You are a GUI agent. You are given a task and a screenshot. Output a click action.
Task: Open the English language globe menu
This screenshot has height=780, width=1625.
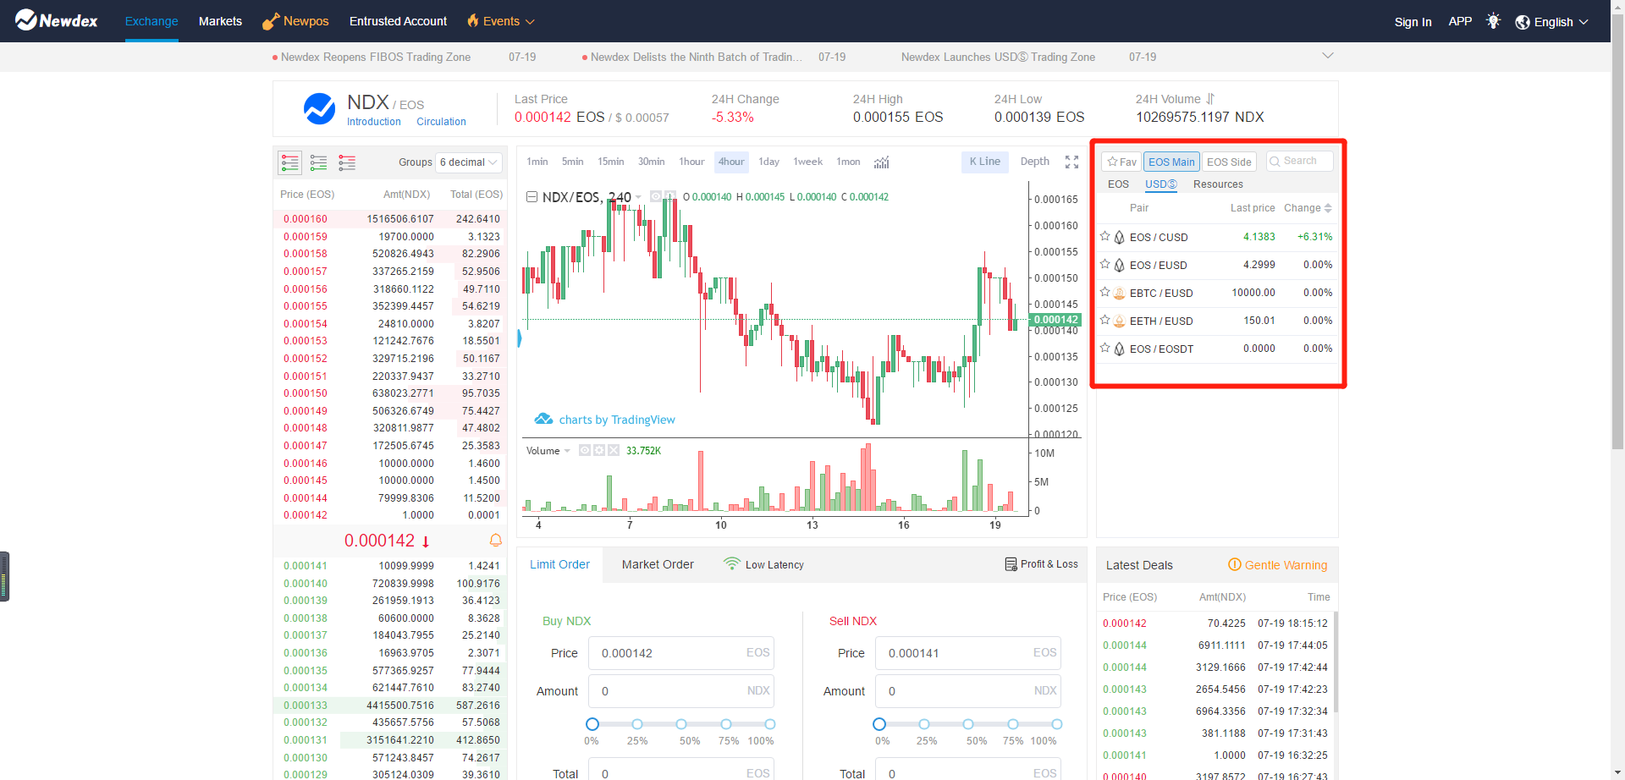(x=1551, y=22)
